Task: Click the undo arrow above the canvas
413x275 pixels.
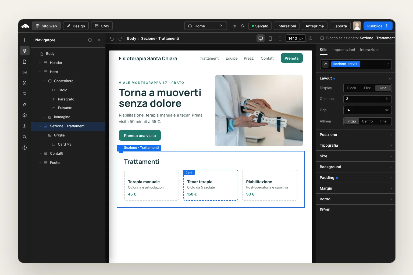Action: coord(112,38)
